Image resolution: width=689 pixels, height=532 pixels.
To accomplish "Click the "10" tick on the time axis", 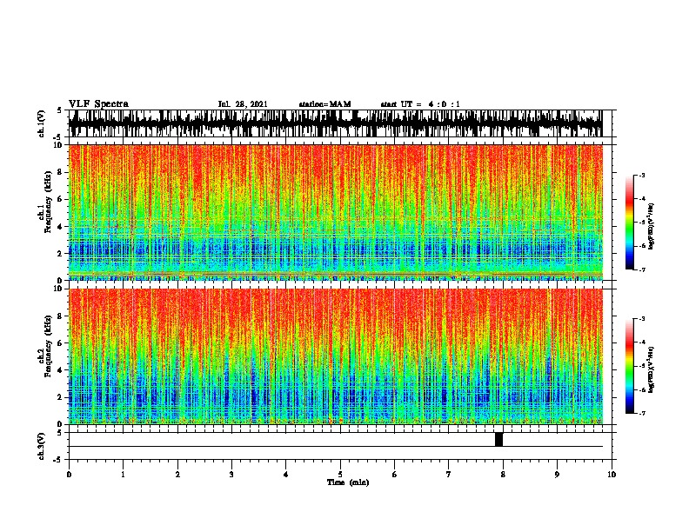I will pyautogui.click(x=612, y=475).
